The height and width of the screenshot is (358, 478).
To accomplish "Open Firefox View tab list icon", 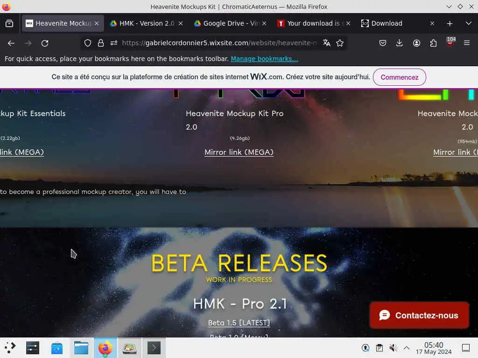I will pyautogui.click(x=9, y=23).
